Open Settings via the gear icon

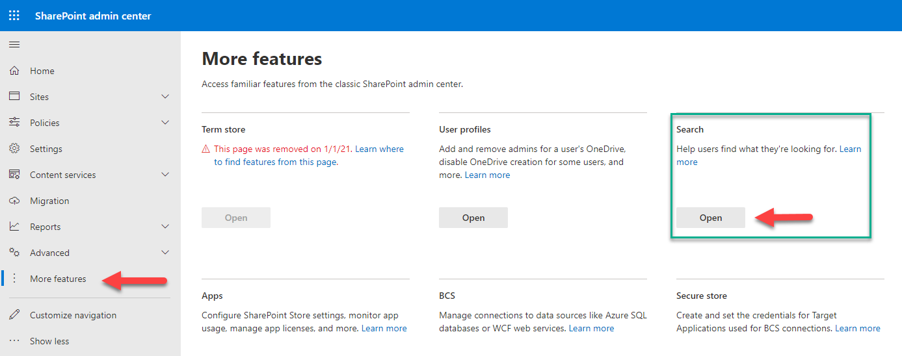pyautogui.click(x=14, y=149)
